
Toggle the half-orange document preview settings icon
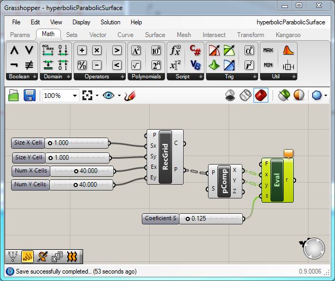click(299, 95)
